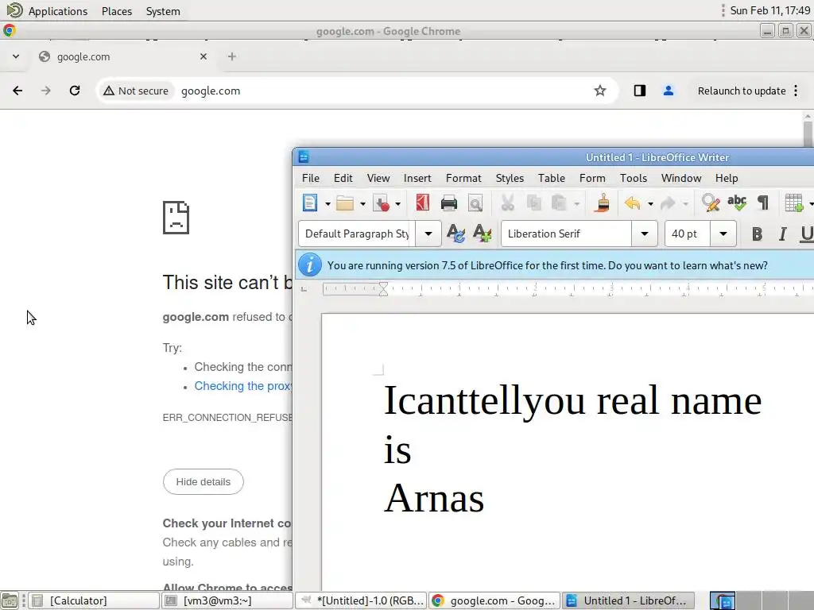Open Writer's File menu
Image resolution: width=814 pixels, height=610 pixels.
311,178
